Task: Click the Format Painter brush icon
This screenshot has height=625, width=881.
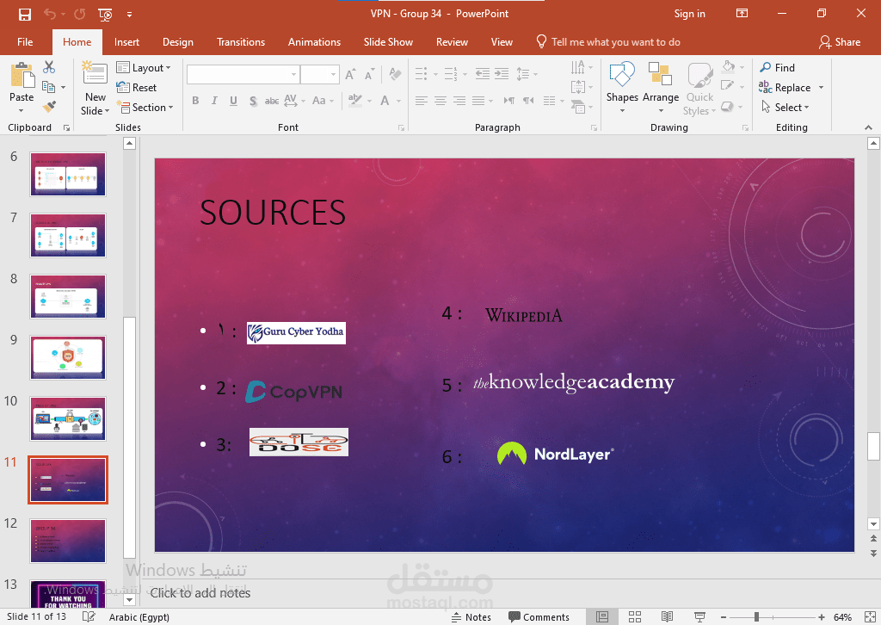Action: (x=49, y=106)
